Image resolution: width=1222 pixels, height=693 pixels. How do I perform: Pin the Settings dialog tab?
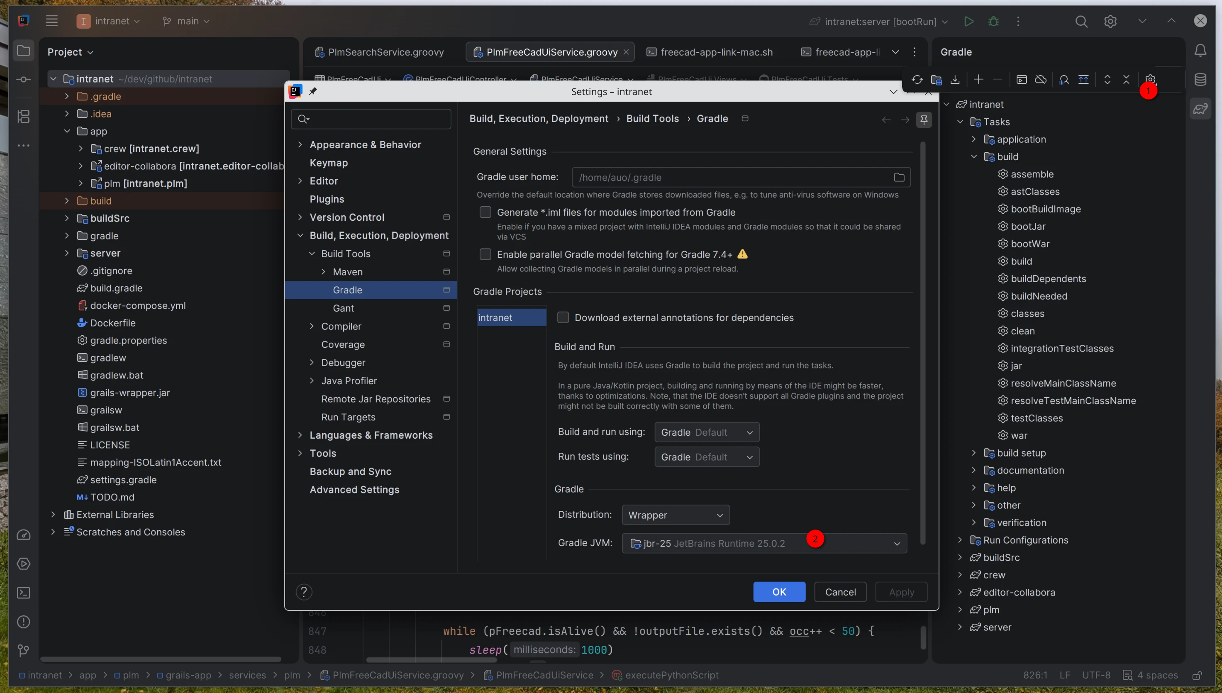[924, 120]
